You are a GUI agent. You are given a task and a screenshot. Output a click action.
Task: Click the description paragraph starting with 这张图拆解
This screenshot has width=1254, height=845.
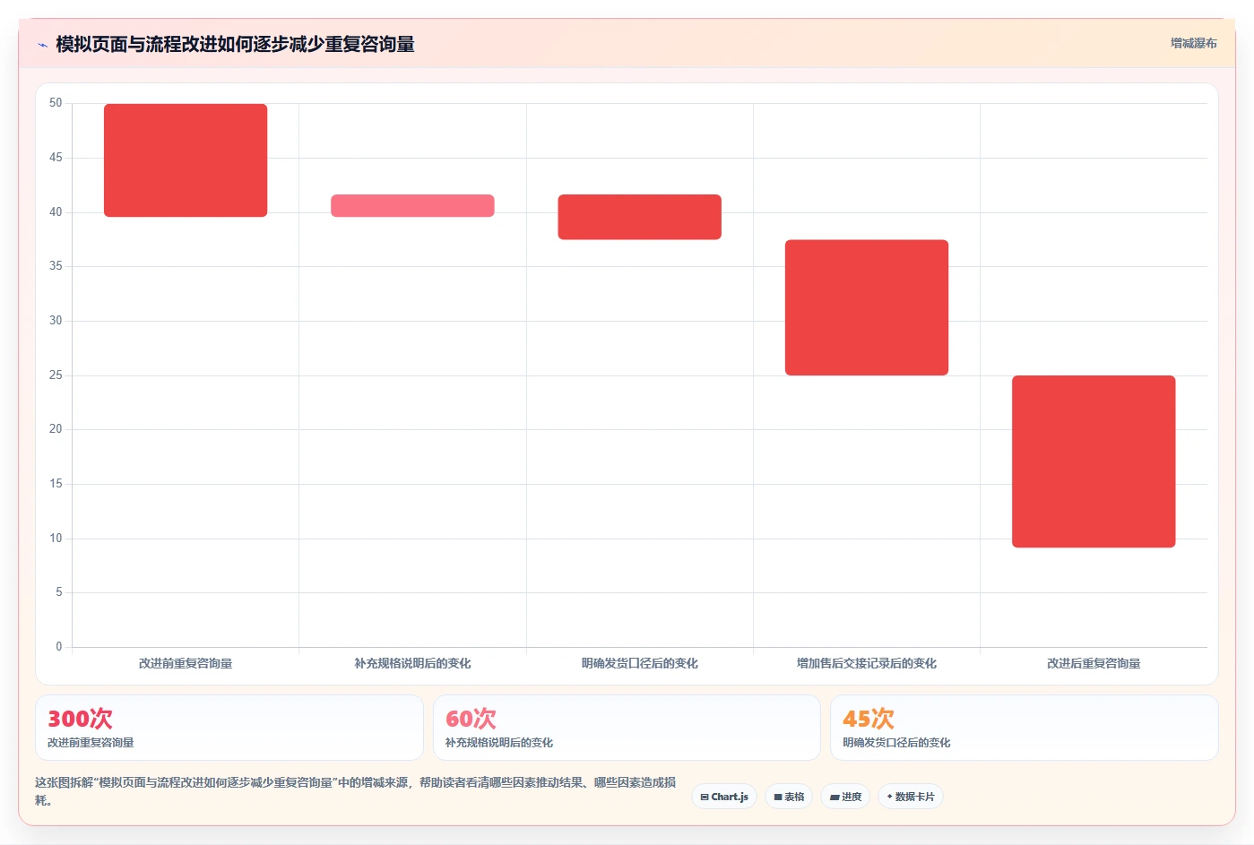(356, 791)
